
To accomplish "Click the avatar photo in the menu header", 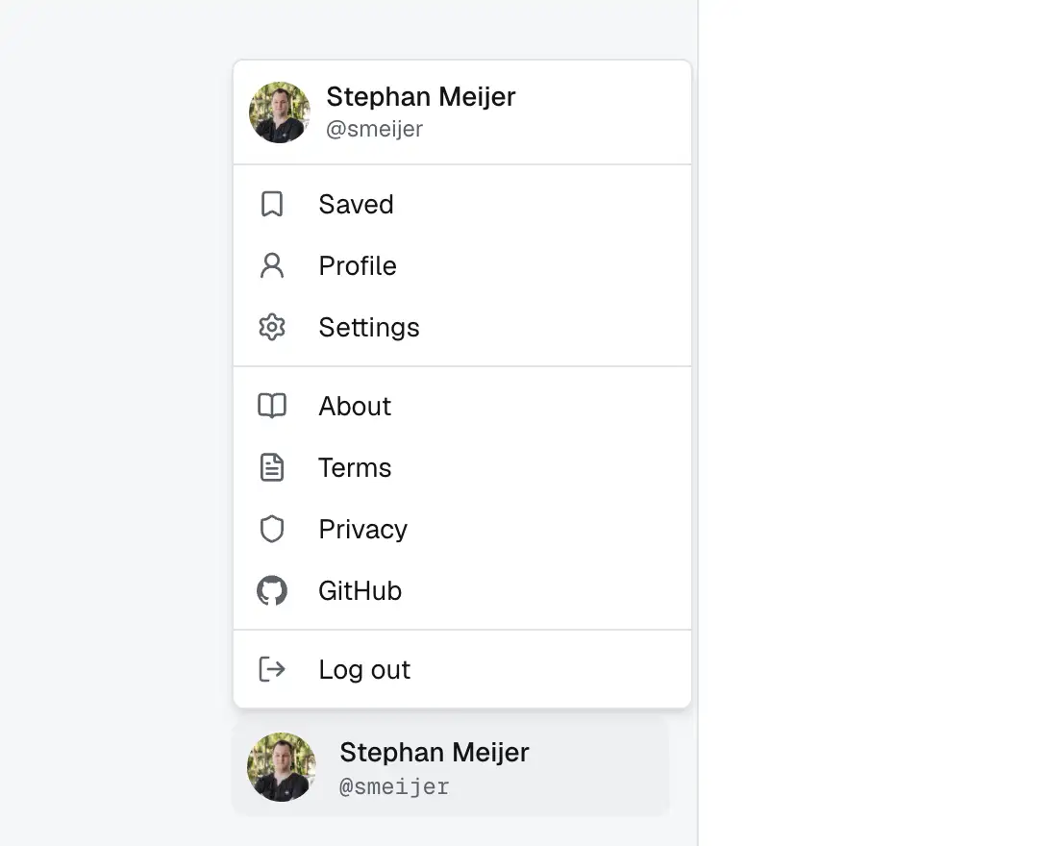I will [x=280, y=112].
